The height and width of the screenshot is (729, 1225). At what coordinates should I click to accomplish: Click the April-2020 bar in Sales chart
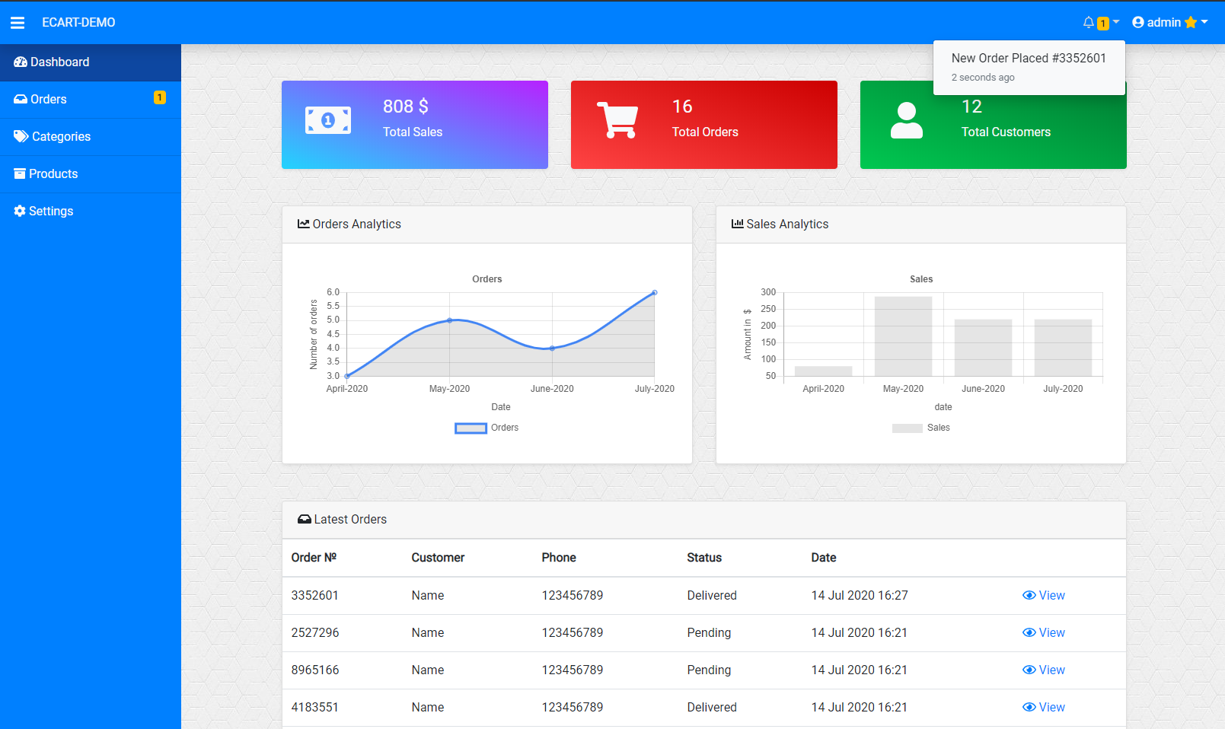(x=823, y=371)
